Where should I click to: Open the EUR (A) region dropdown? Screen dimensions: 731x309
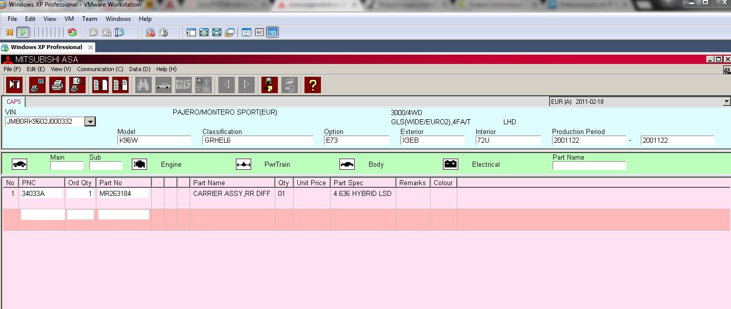726,102
